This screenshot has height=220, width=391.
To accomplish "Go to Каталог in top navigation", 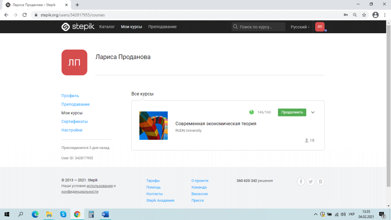I will [107, 27].
